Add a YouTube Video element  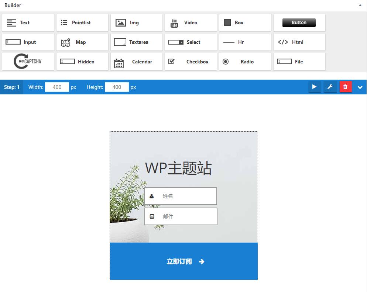coord(191,22)
